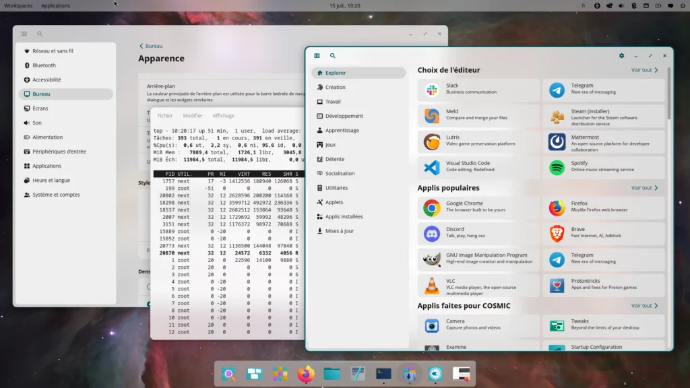Open the Fichier menu in the terminal
This screenshot has width=690, height=388.
coord(165,116)
